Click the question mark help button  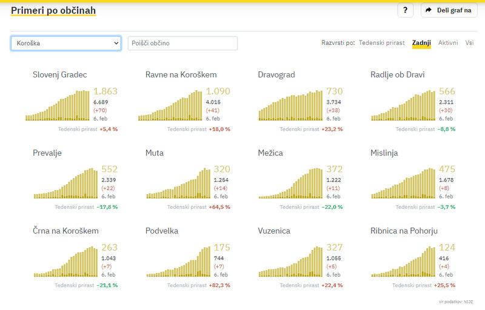point(405,10)
